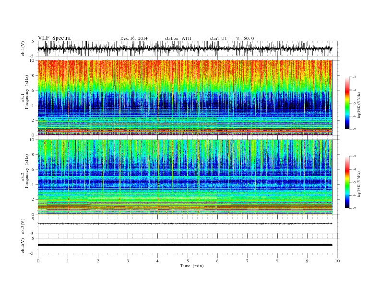Click the "-4" tick on ch.2 color bar
The width and height of the screenshot is (380, 293).
coord(354,169)
